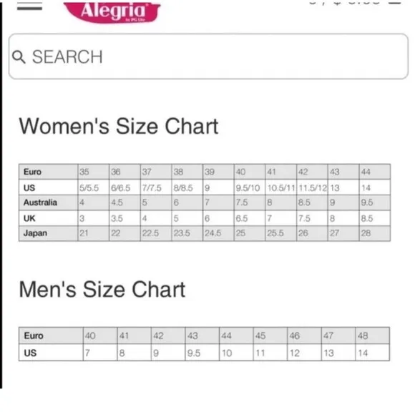Select the men's Euro 40 cell

click(x=100, y=336)
